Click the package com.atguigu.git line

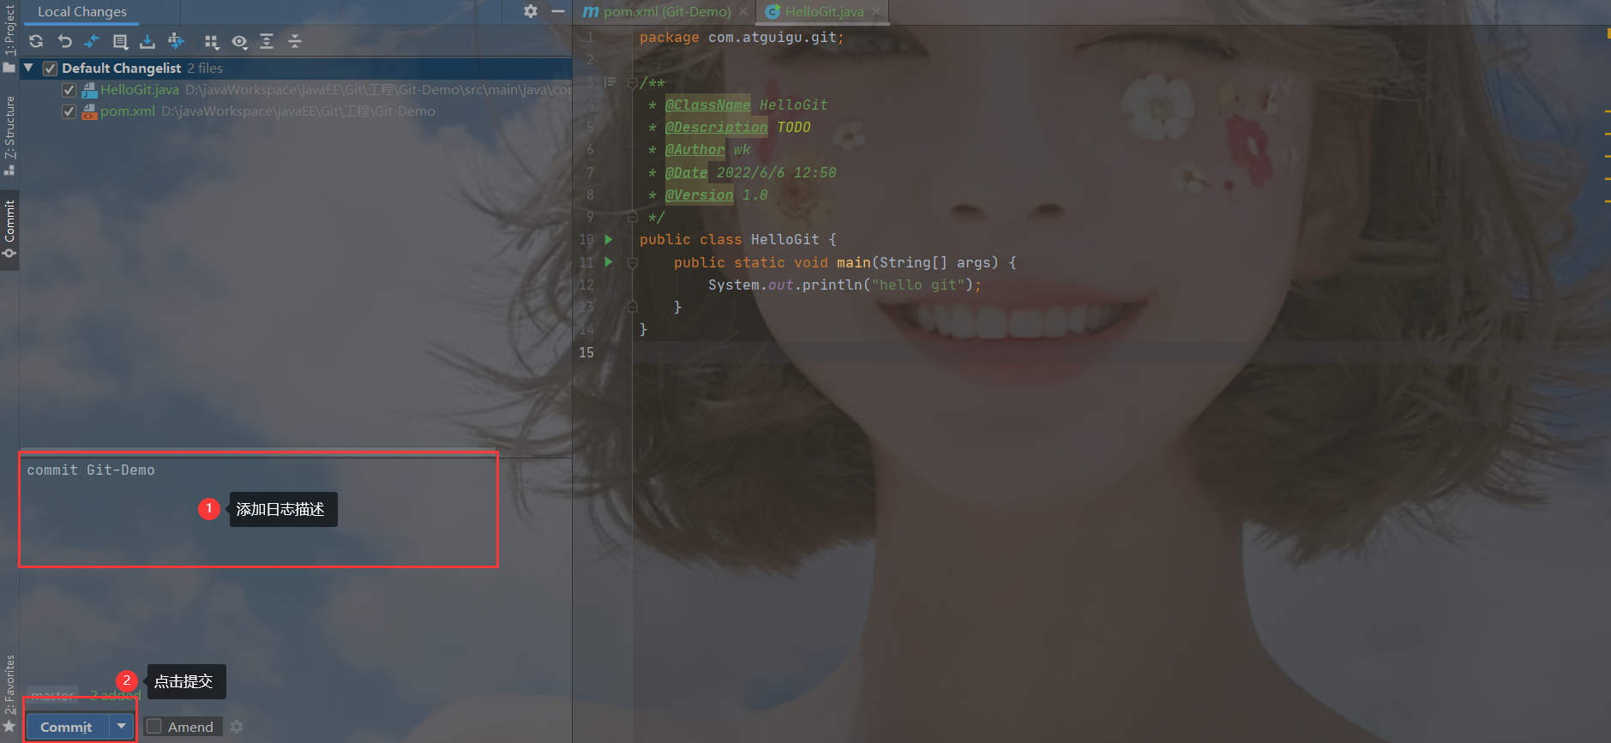click(x=742, y=38)
